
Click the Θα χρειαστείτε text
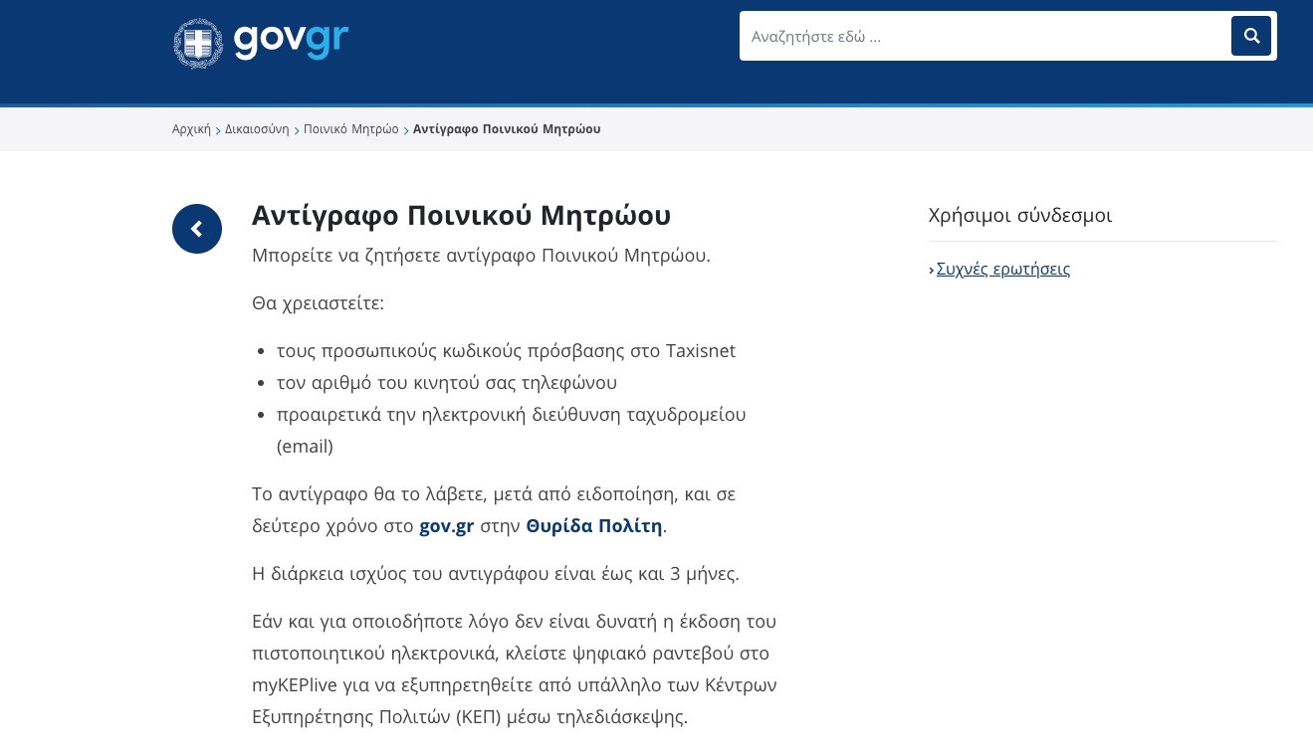pos(318,303)
